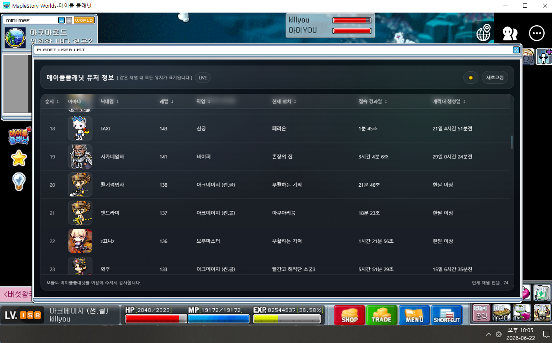Viewport: 552px width, 343px height.
Task: Click the Pup quickslot icon
Action: 542,293
